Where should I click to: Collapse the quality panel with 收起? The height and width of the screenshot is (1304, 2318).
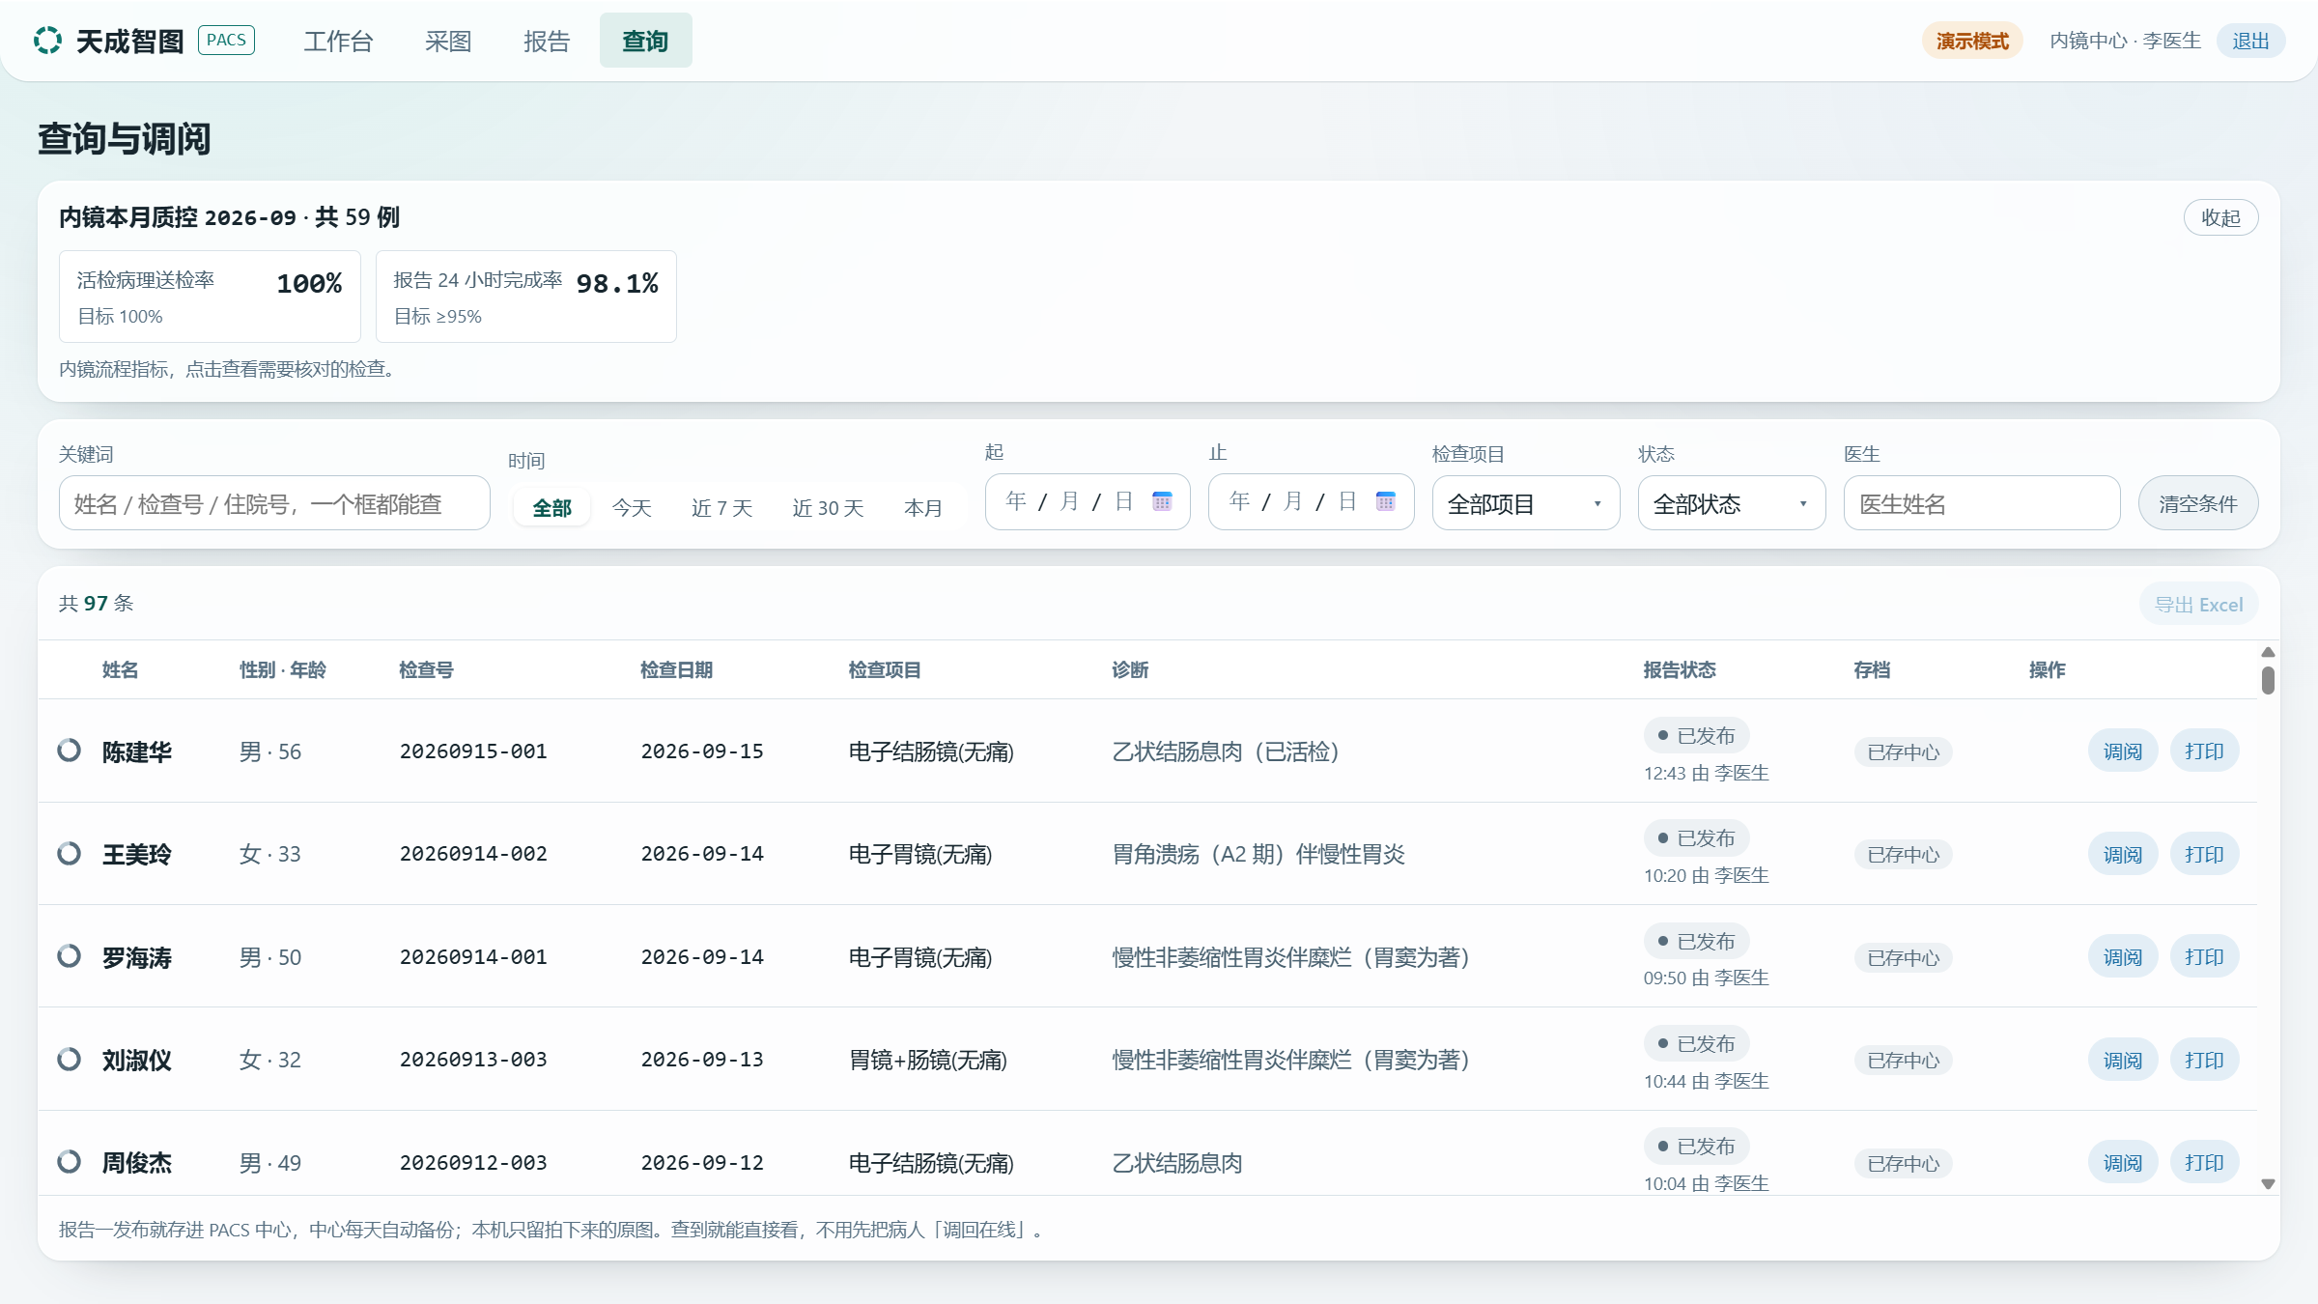pos(2220,217)
